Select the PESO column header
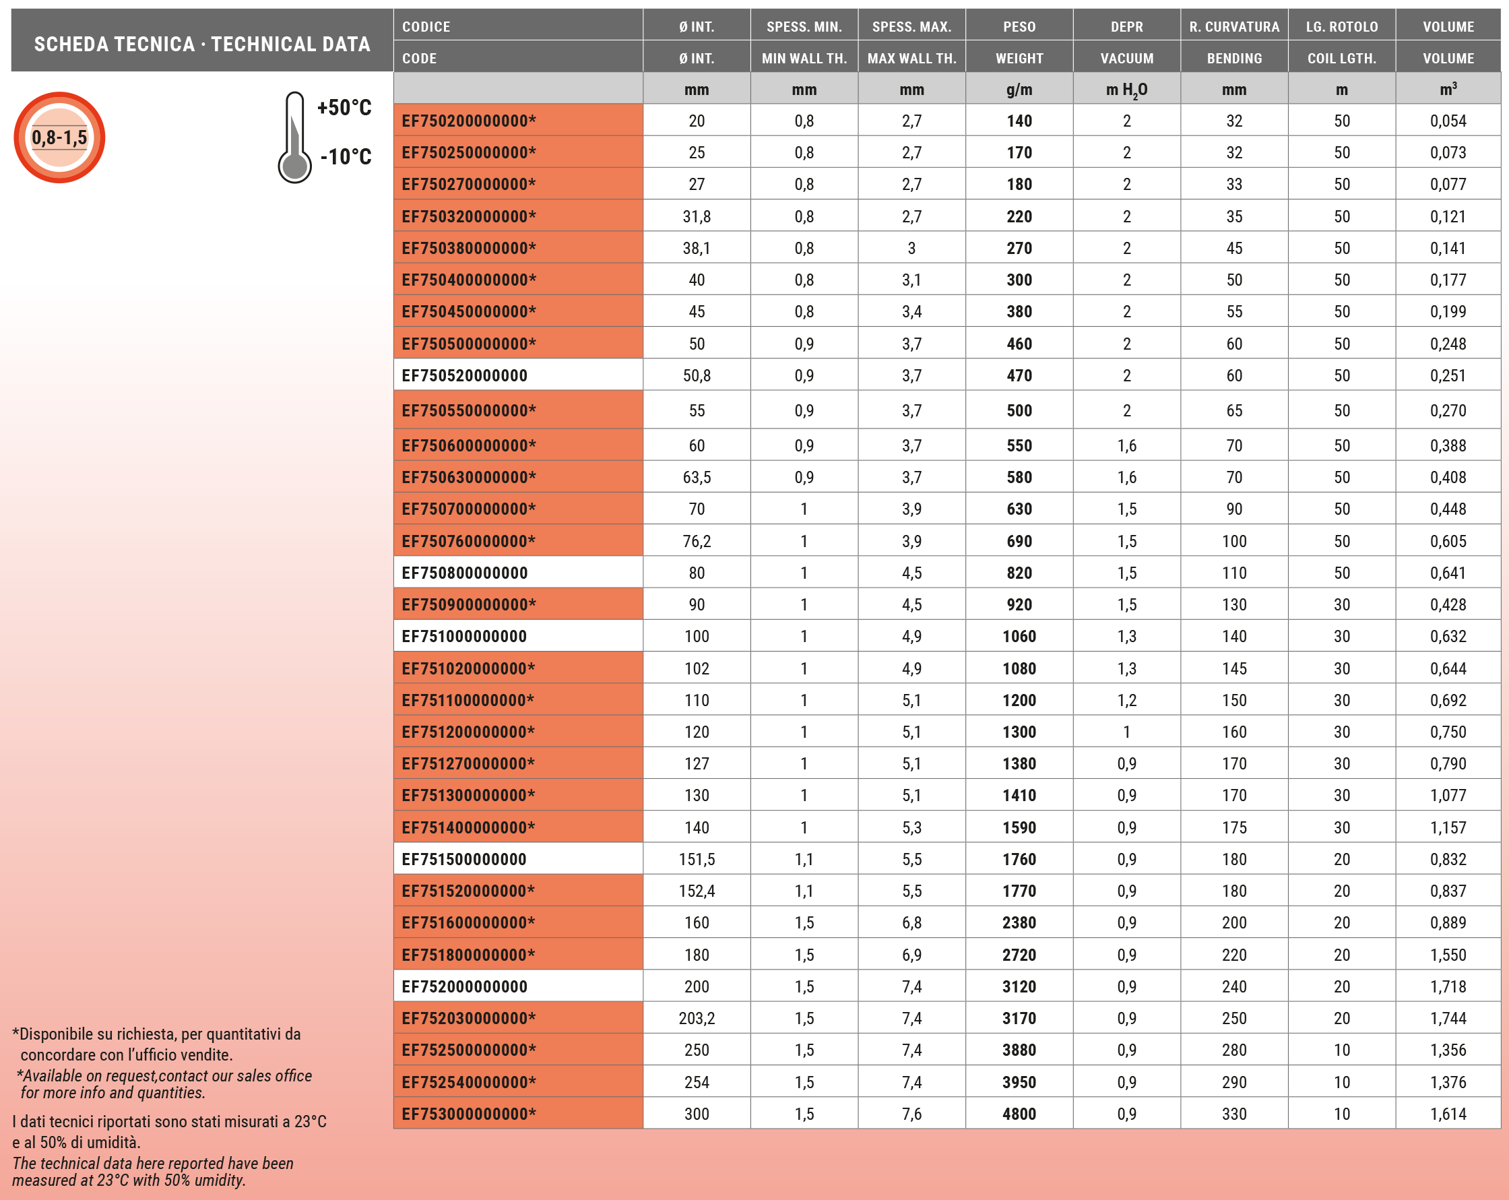The height and width of the screenshot is (1200, 1509). click(1019, 26)
